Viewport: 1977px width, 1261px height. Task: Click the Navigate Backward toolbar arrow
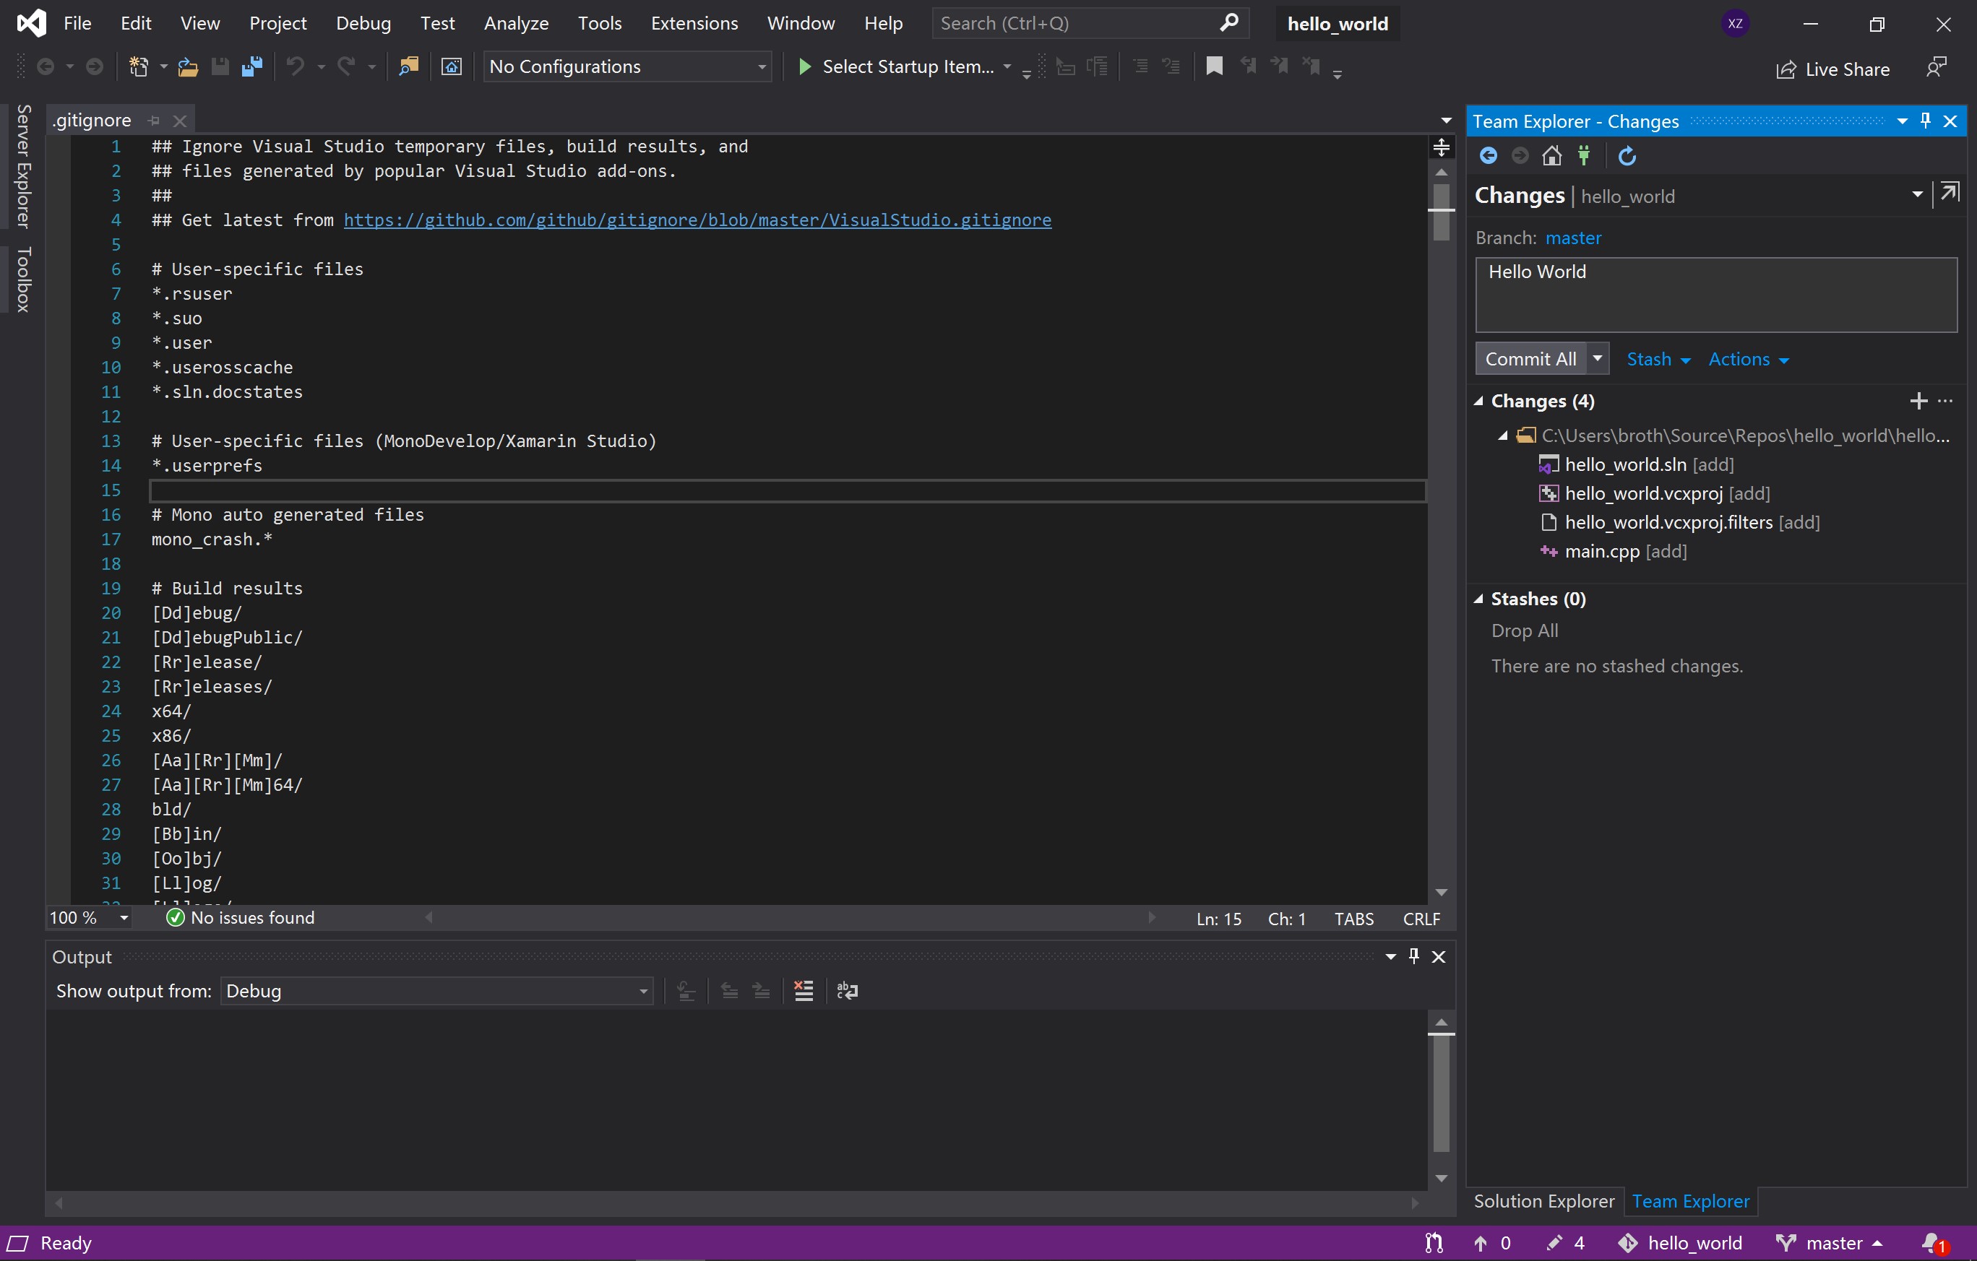46,66
